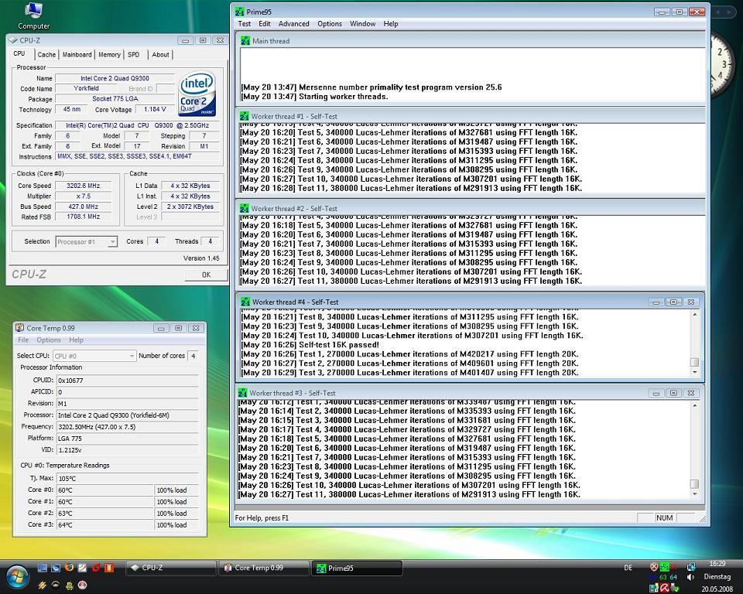This screenshot has height=594, width=743.
Task: Open the Options menu in Core Temp
Action: tap(49, 340)
